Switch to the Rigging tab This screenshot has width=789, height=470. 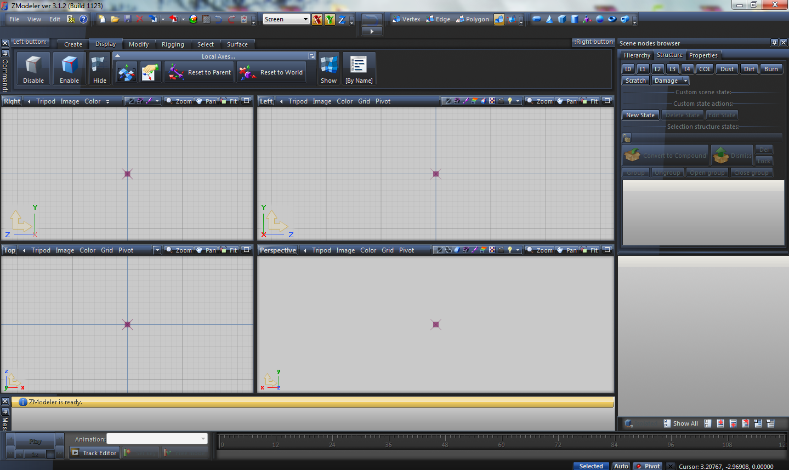[x=173, y=44]
